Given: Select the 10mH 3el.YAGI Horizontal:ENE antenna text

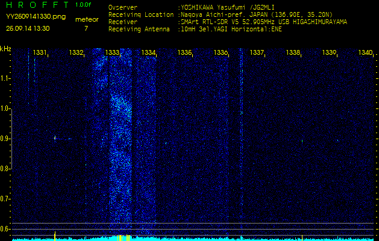Looking at the screenshot, I should [x=231, y=30].
